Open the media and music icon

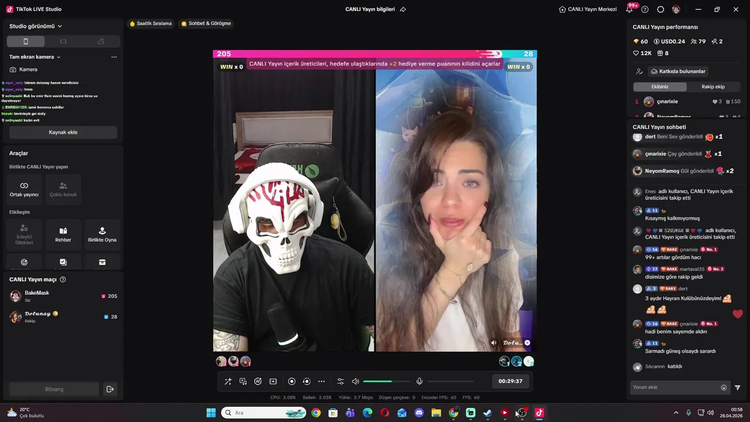point(243,381)
